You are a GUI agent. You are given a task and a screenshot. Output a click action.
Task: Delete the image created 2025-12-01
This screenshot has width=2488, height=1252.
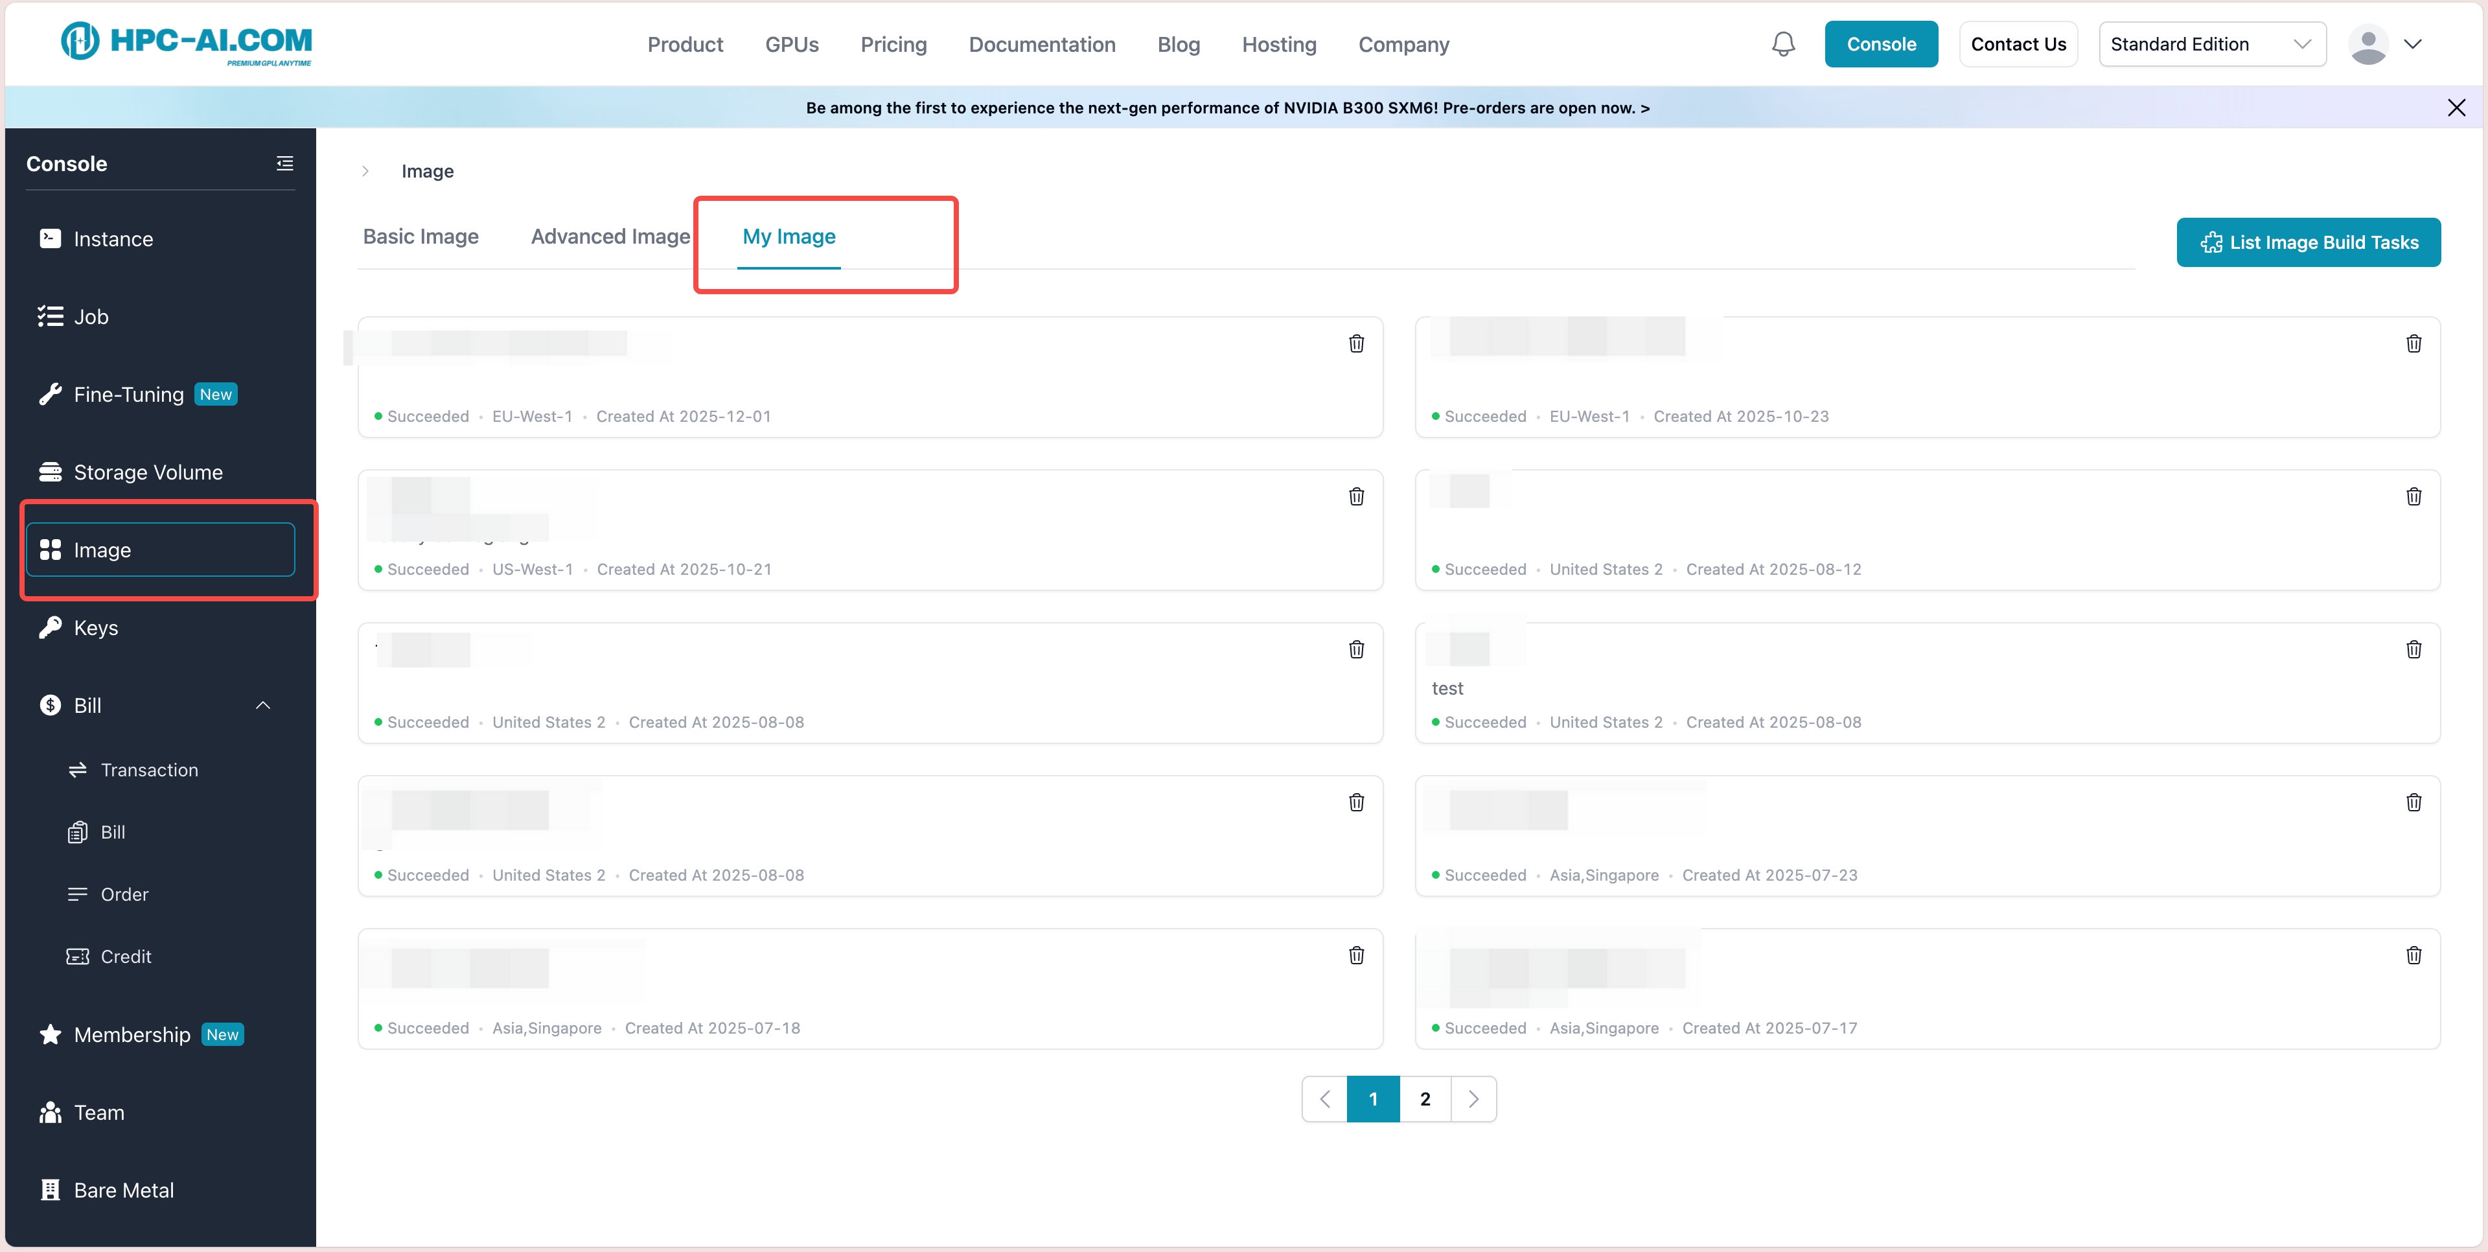(x=1356, y=344)
